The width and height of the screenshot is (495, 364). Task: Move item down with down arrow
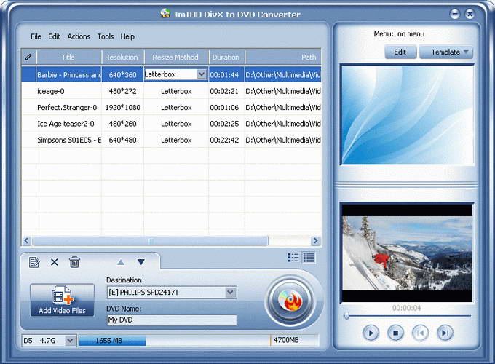pyautogui.click(x=140, y=261)
